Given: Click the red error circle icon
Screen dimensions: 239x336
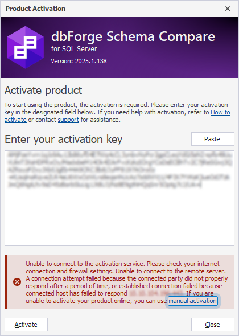Looking at the screenshot, I should tap(17, 282).
